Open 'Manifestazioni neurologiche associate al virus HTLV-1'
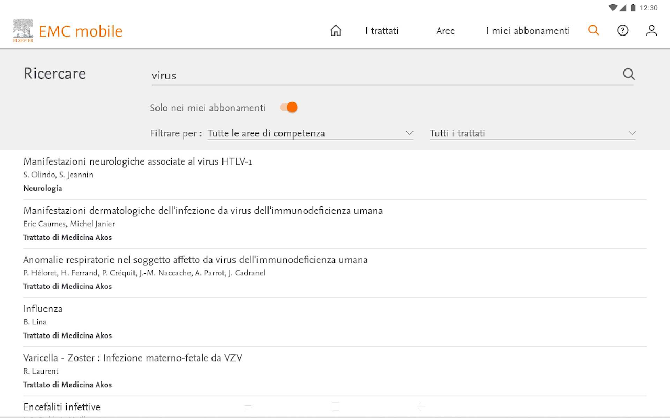670x418 pixels. [x=138, y=161]
